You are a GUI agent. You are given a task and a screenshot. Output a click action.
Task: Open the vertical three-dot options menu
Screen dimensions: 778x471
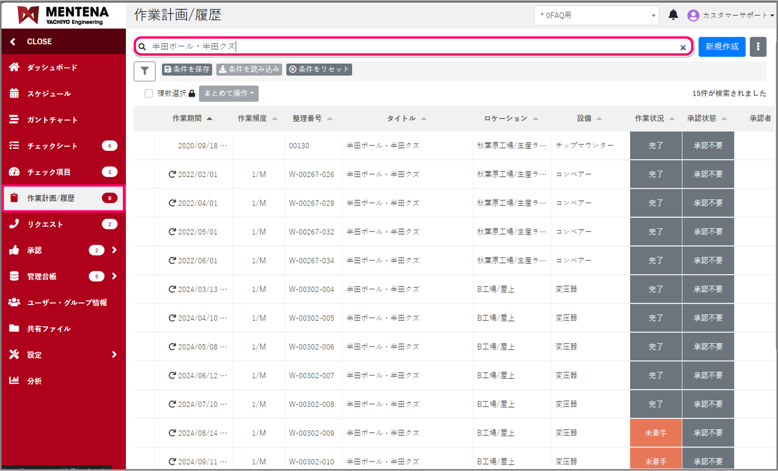point(758,47)
